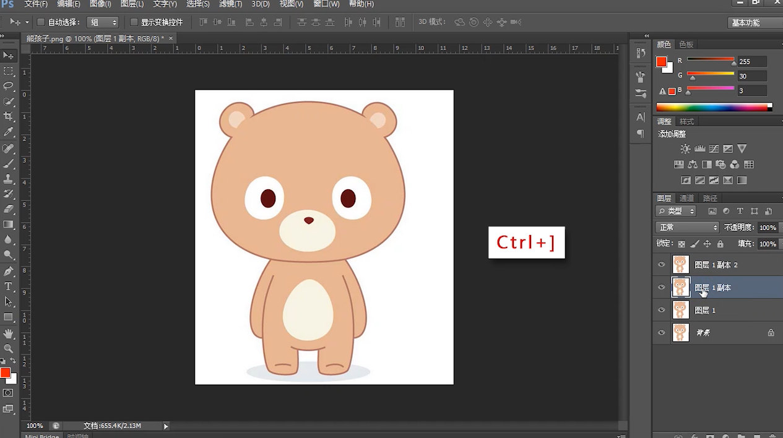
Task: Select the Lasso tool
Action: [x=9, y=86]
